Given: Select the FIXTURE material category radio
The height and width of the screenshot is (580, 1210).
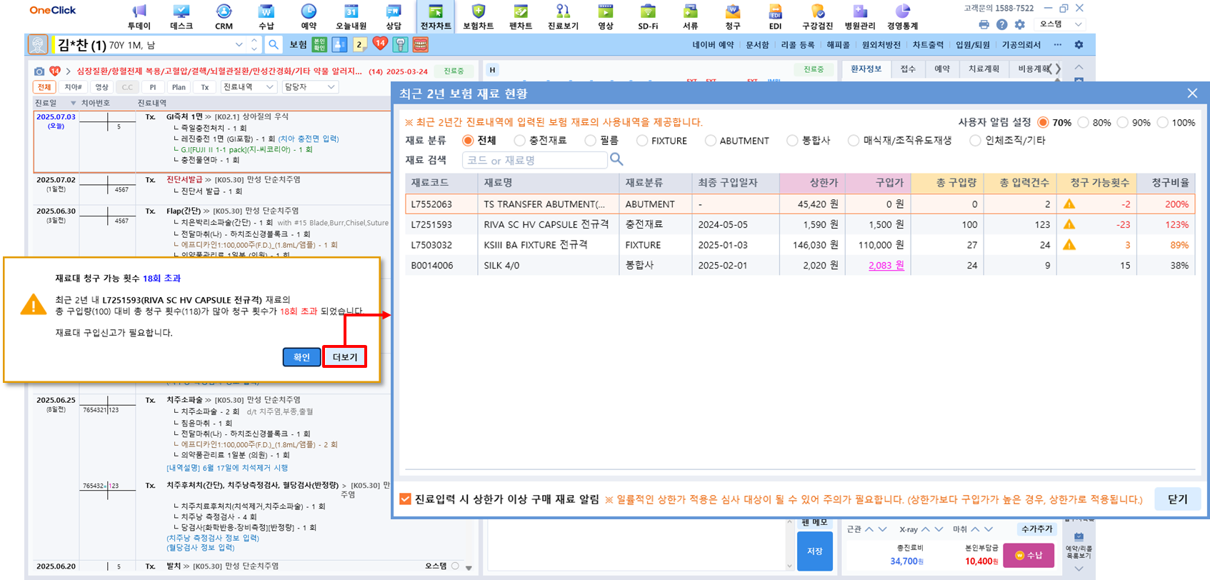Looking at the screenshot, I should (x=642, y=141).
